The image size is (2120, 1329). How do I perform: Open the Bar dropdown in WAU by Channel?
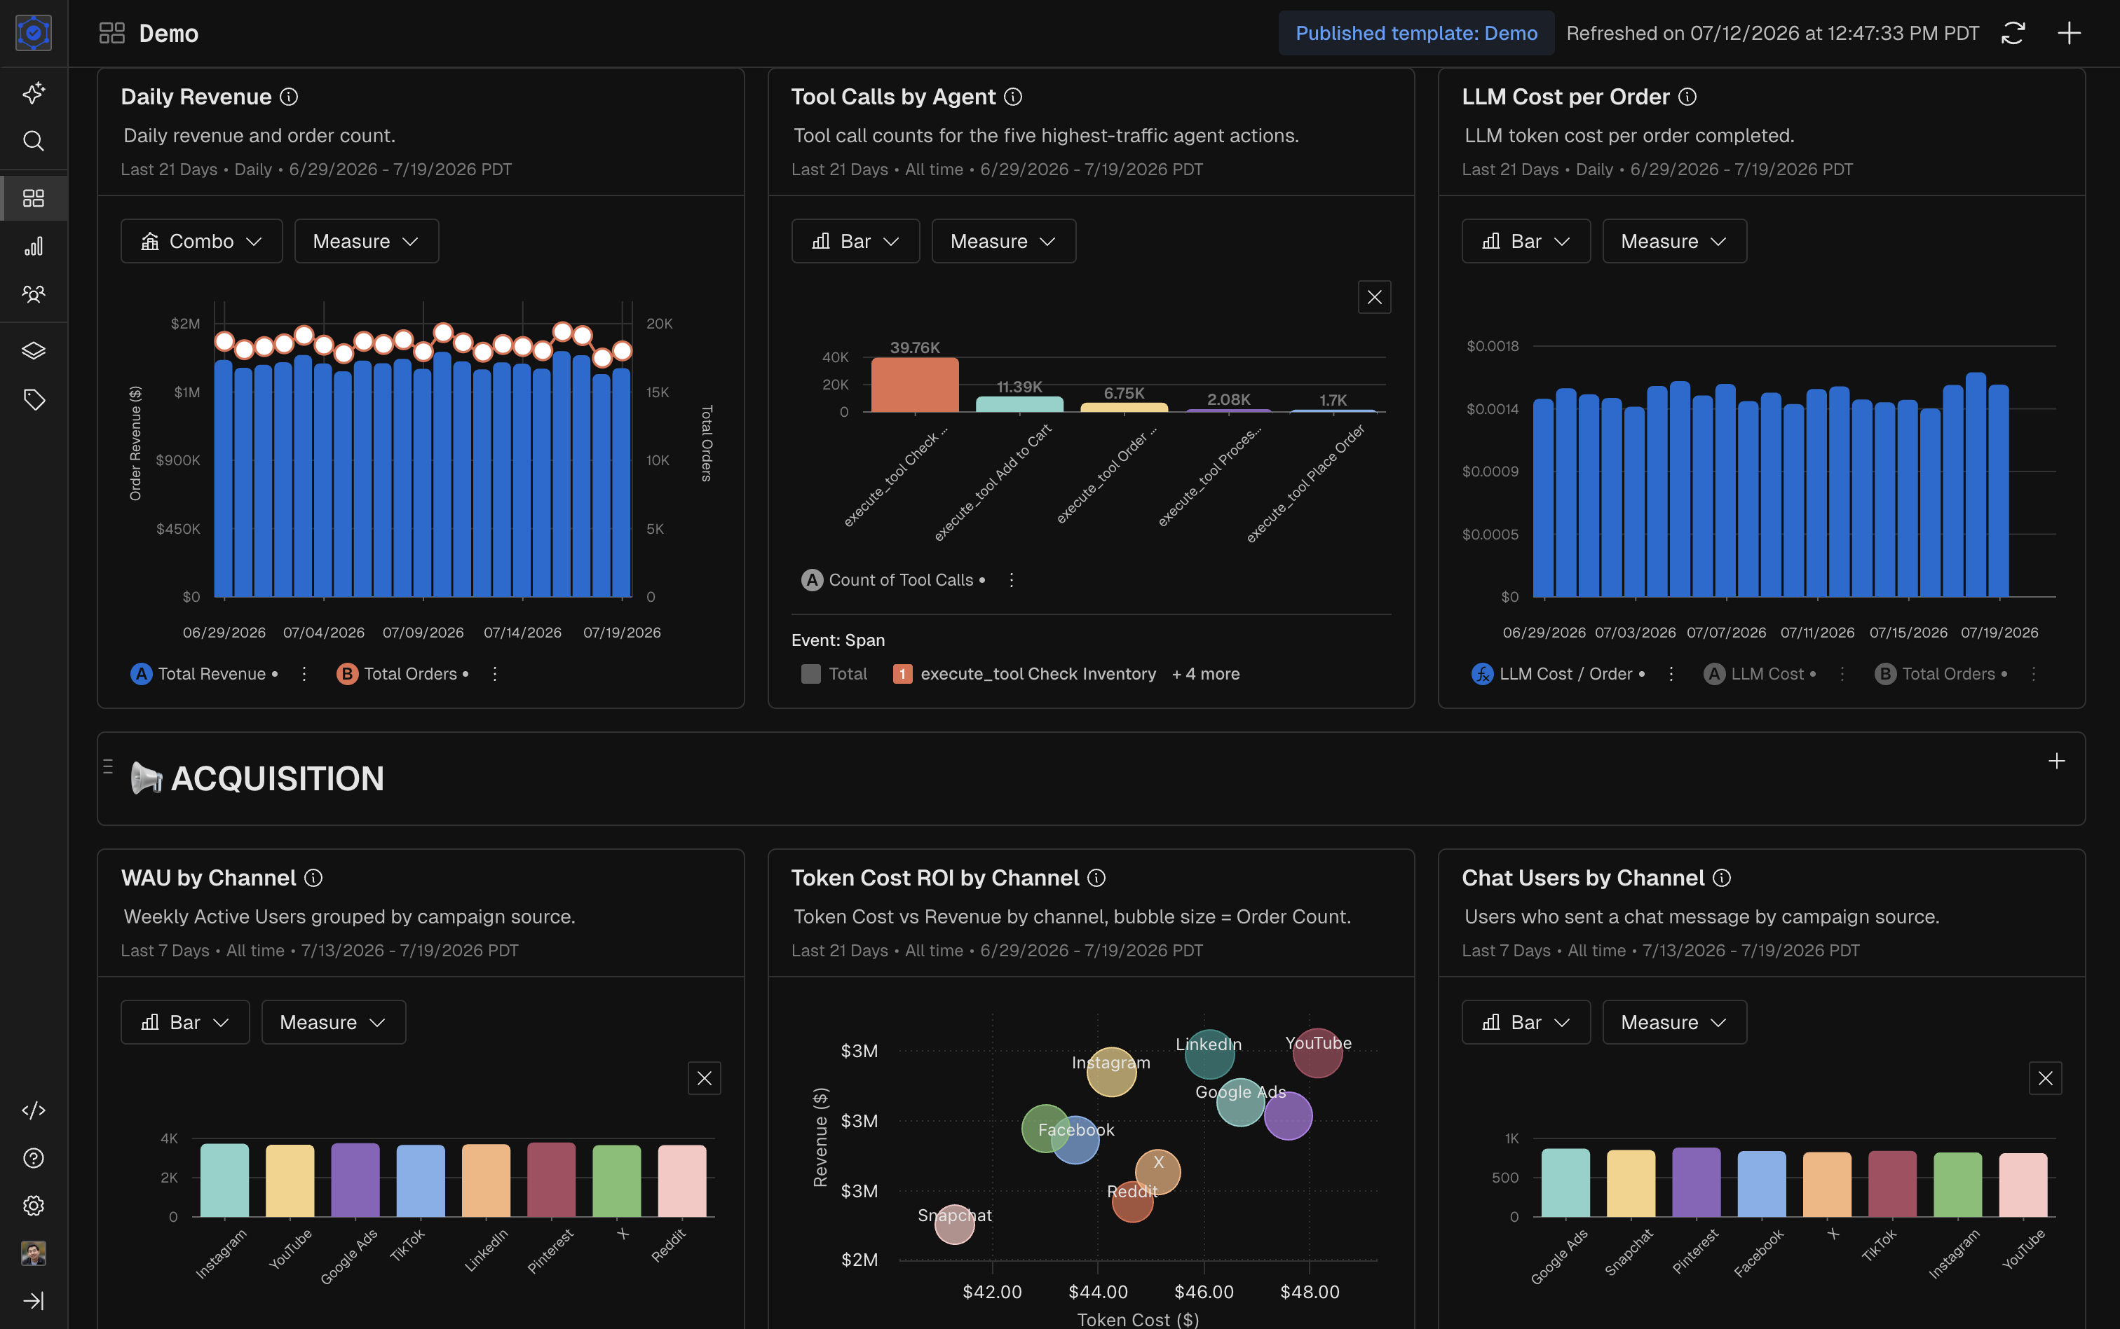[184, 1022]
